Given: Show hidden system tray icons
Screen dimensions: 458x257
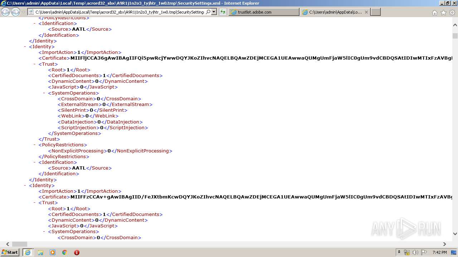Looking at the screenshot, I should coord(399,252).
